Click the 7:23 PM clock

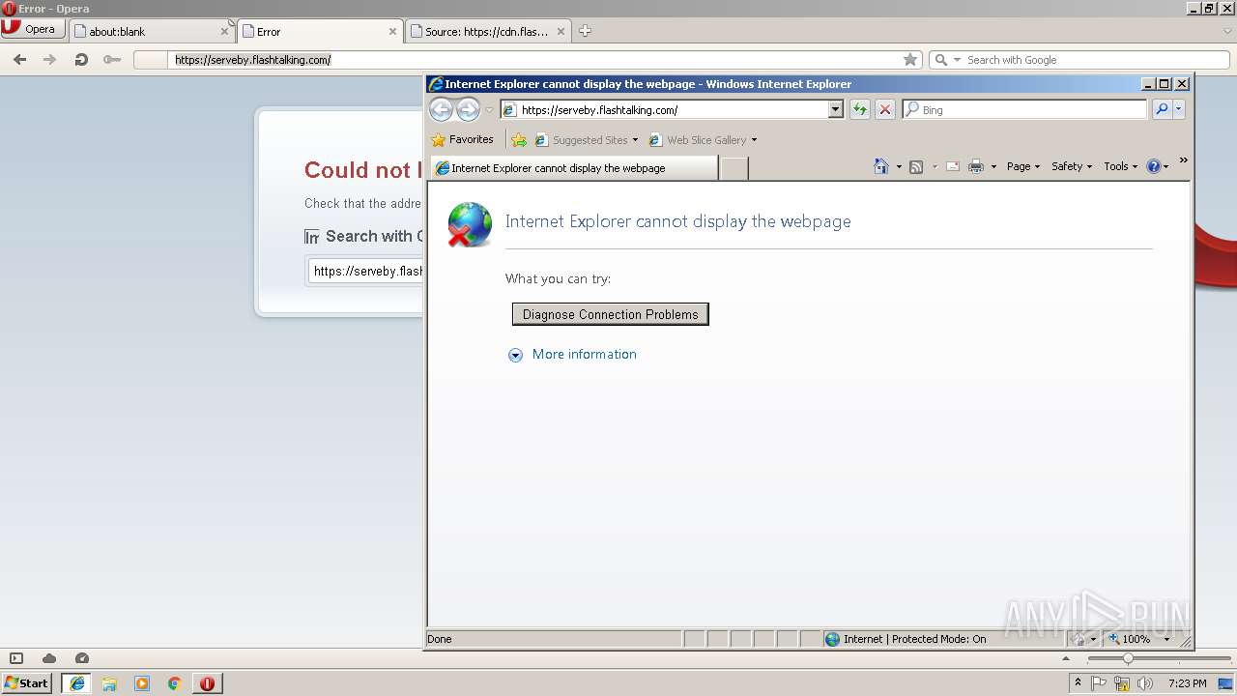(x=1187, y=683)
